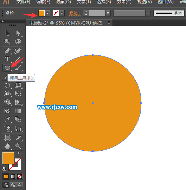
Task: Open the 效果(C) menu
Action: coord(124,2)
